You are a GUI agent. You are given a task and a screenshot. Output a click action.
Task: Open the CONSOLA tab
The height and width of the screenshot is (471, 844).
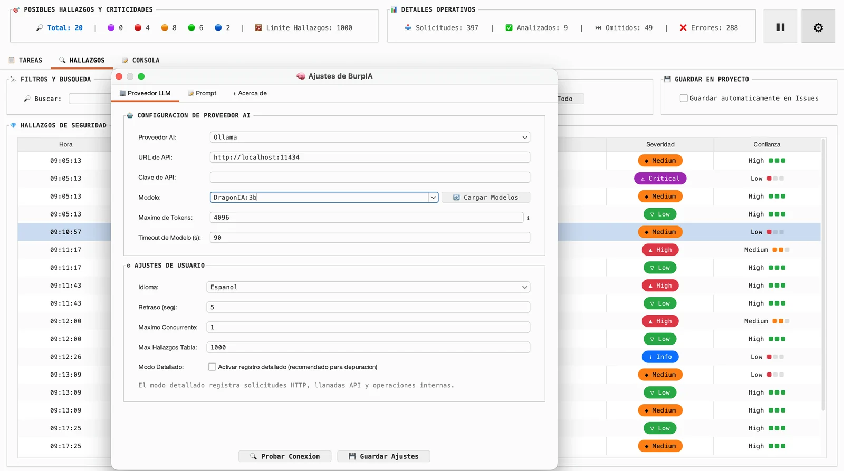141,60
